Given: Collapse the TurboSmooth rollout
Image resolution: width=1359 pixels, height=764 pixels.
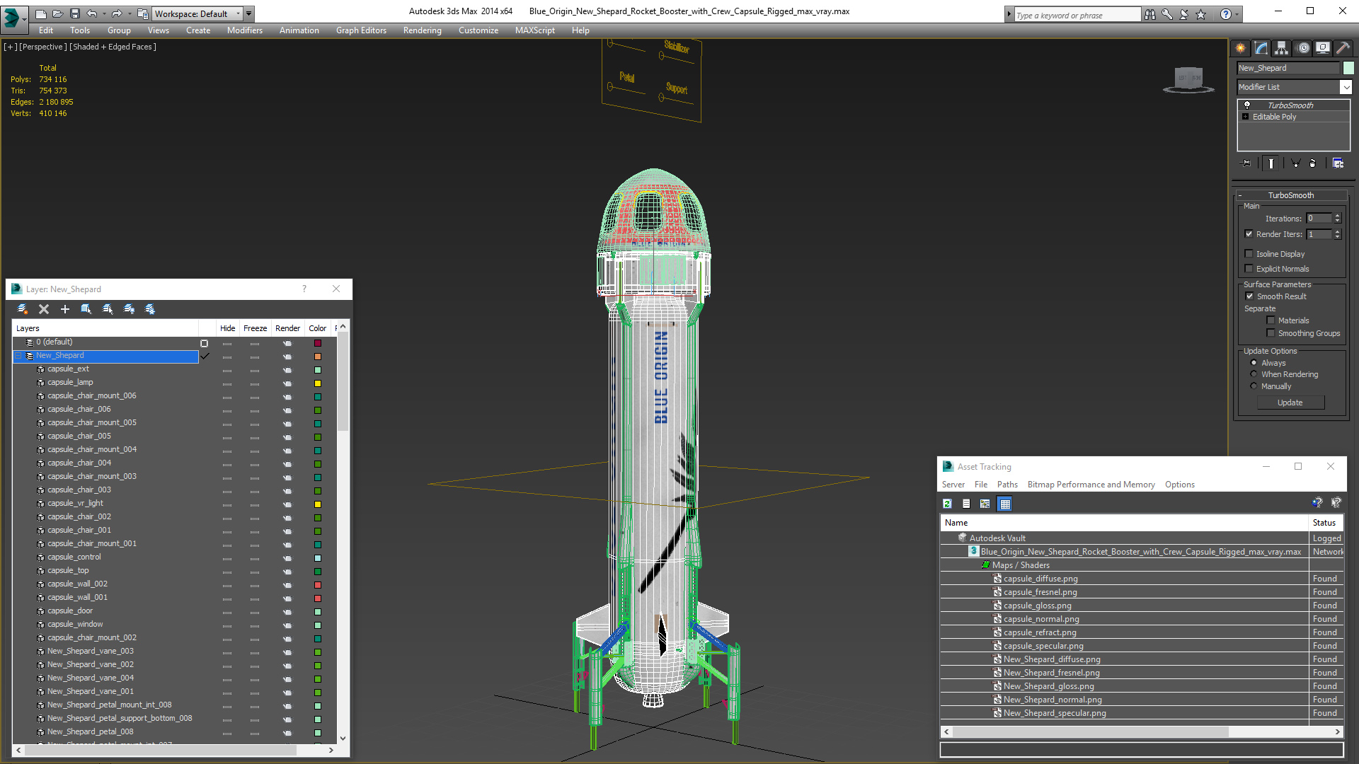Looking at the screenshot, I should (1240, 195).
